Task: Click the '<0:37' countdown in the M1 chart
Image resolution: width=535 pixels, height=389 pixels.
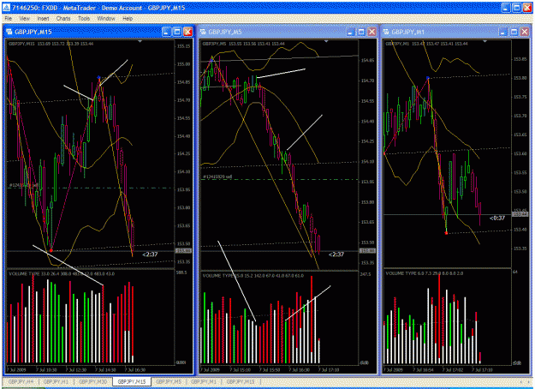Action: click(497, 218)
